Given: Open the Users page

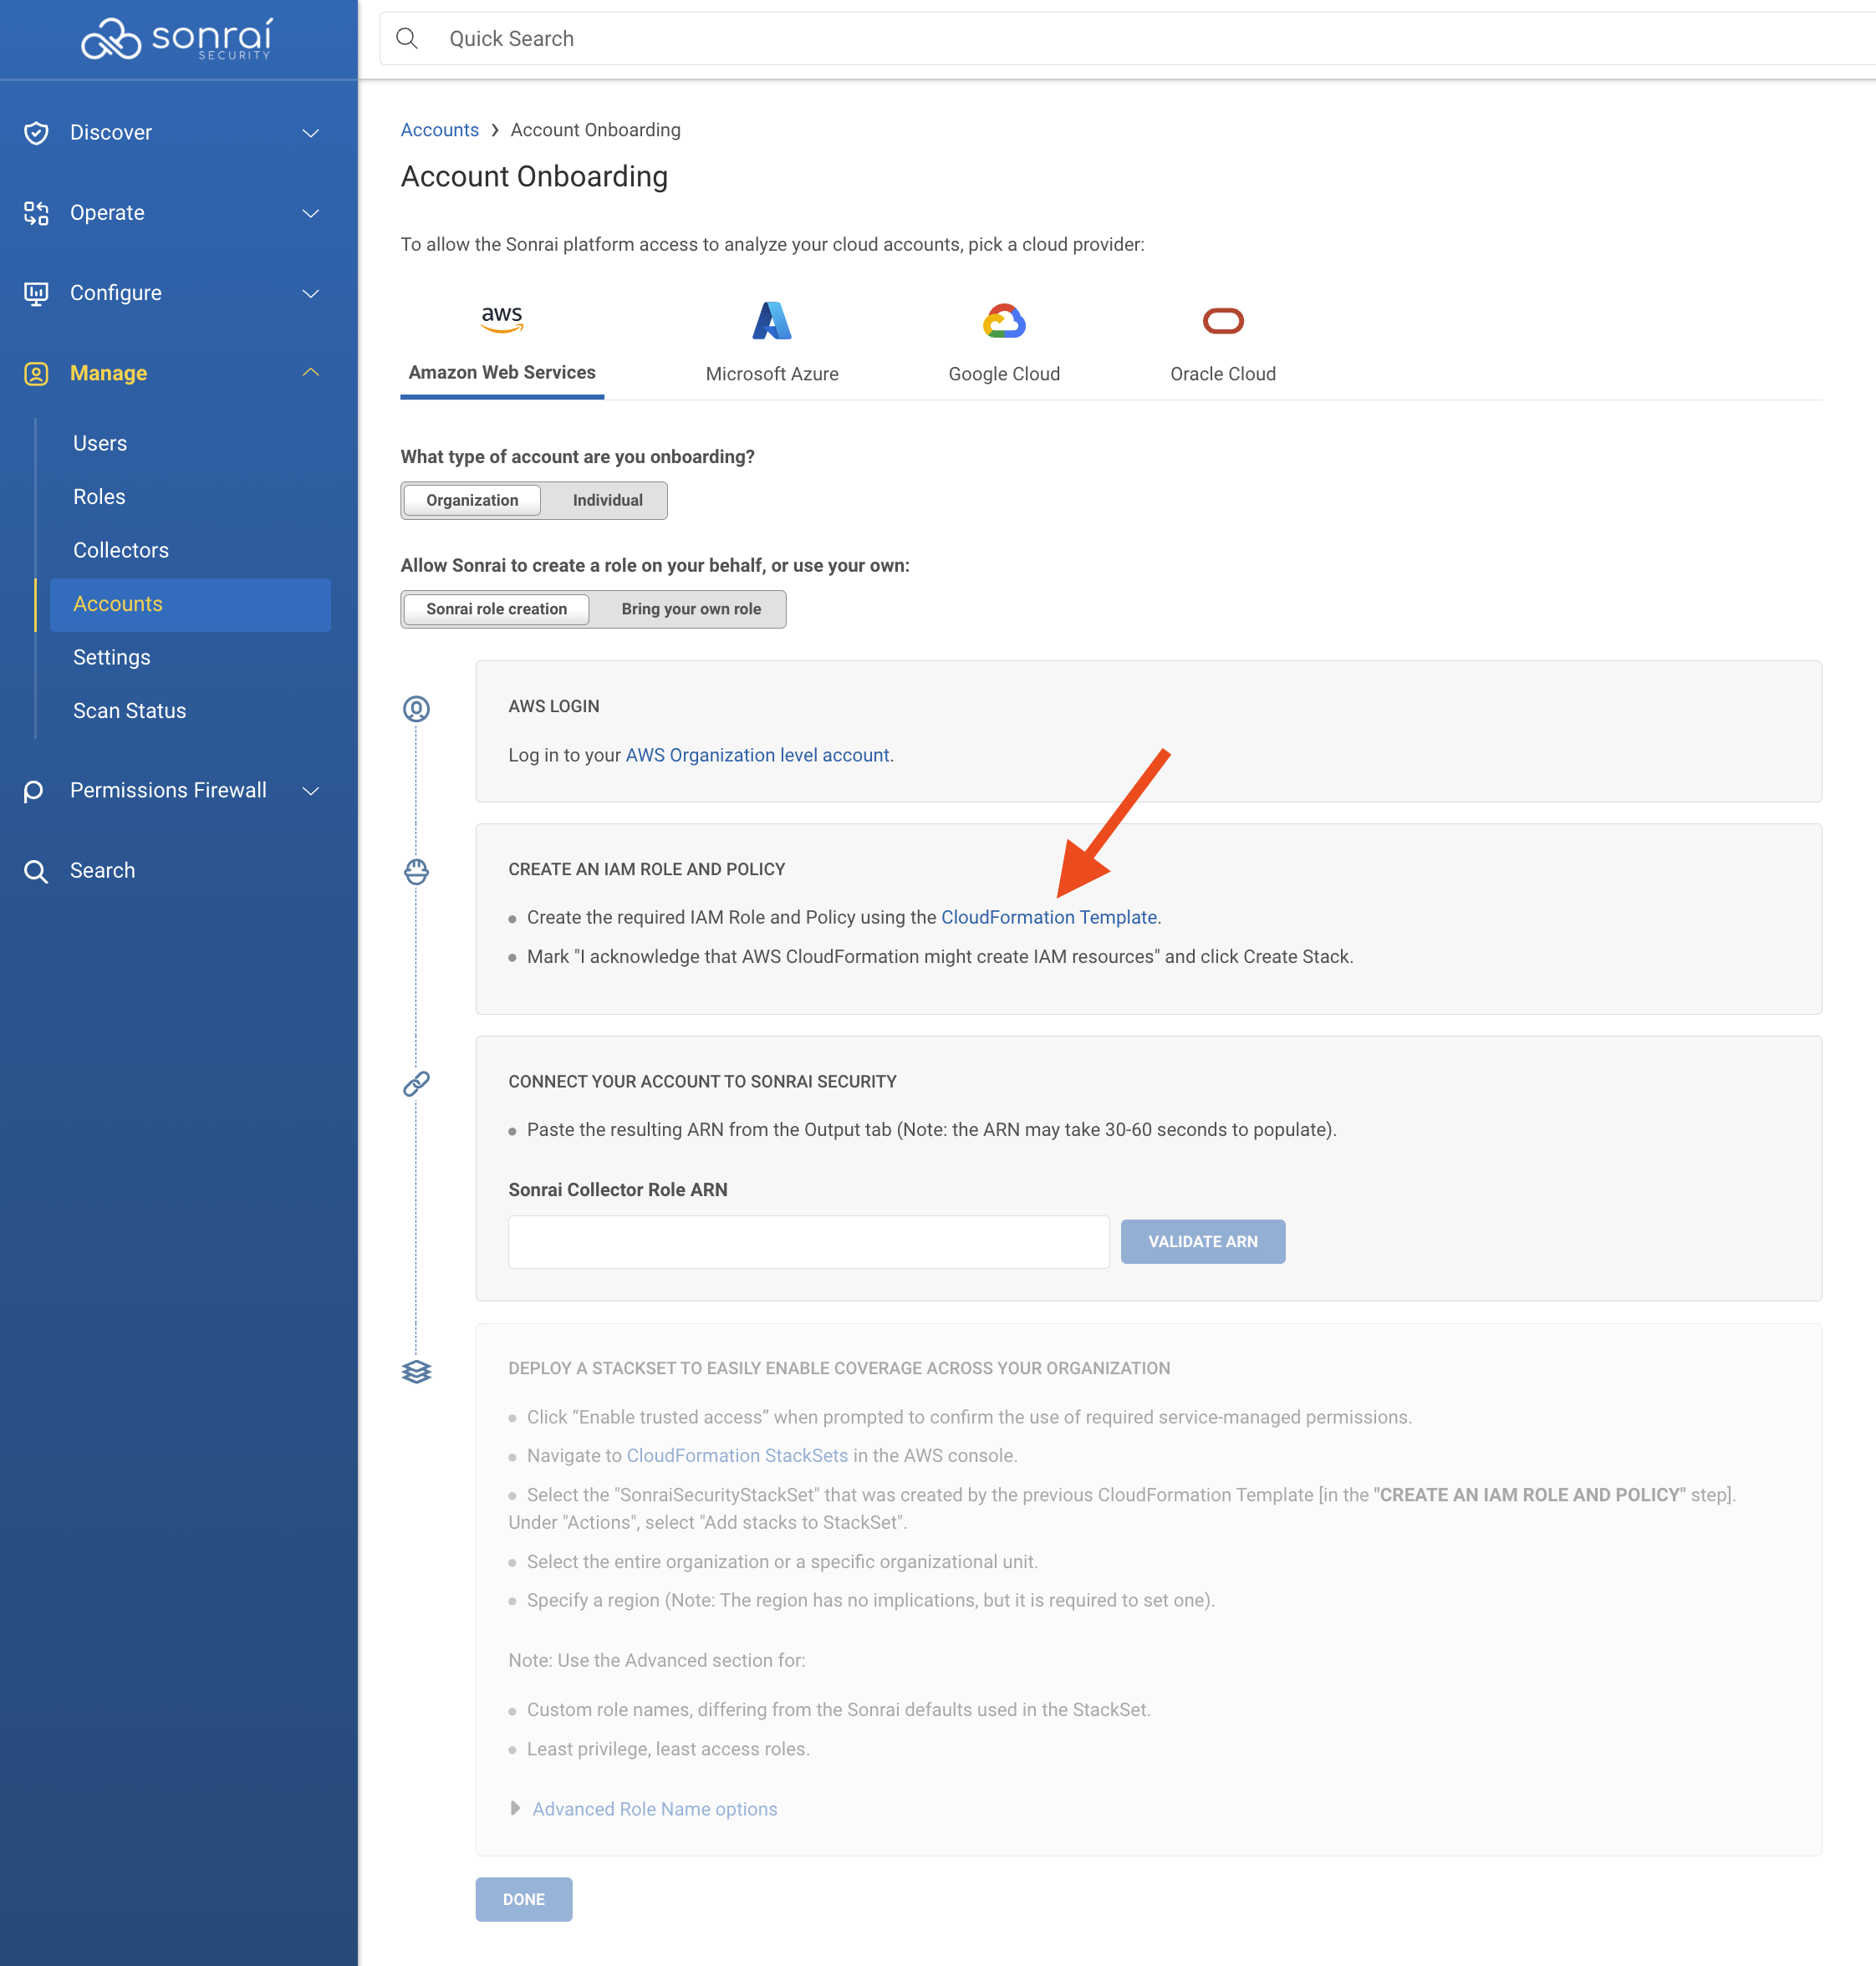Looking at the screenshot, I should (x=100, y=443).
